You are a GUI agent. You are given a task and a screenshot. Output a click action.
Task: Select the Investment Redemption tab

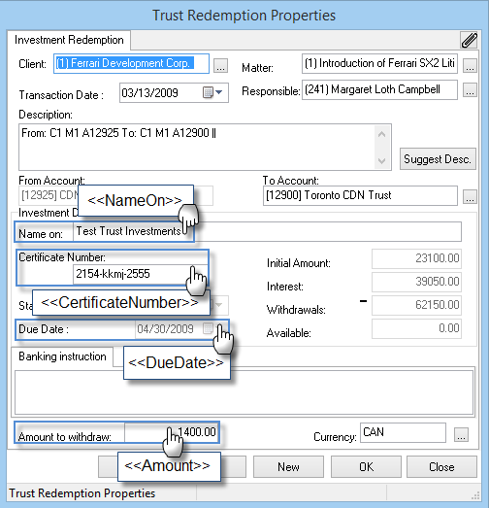click(69, 40)
